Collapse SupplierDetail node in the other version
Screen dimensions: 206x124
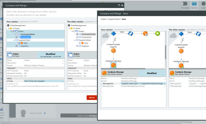tap(75, 40)
